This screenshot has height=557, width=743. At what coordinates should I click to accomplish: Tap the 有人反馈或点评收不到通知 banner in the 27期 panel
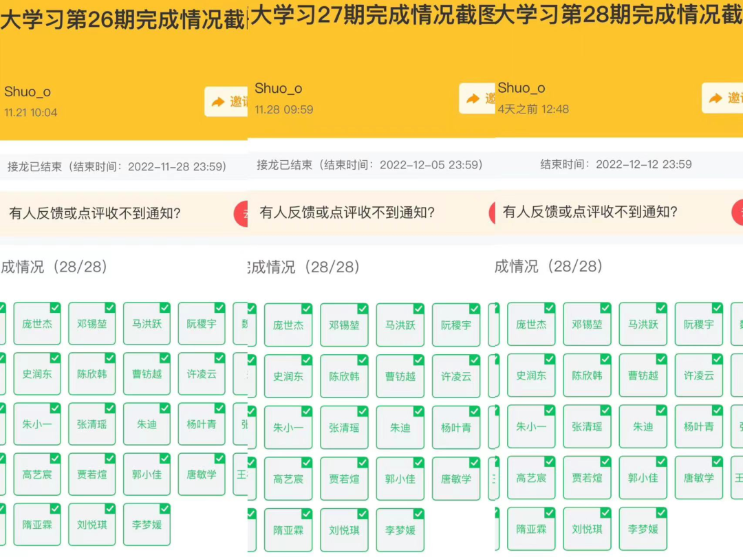pos(347,212)
